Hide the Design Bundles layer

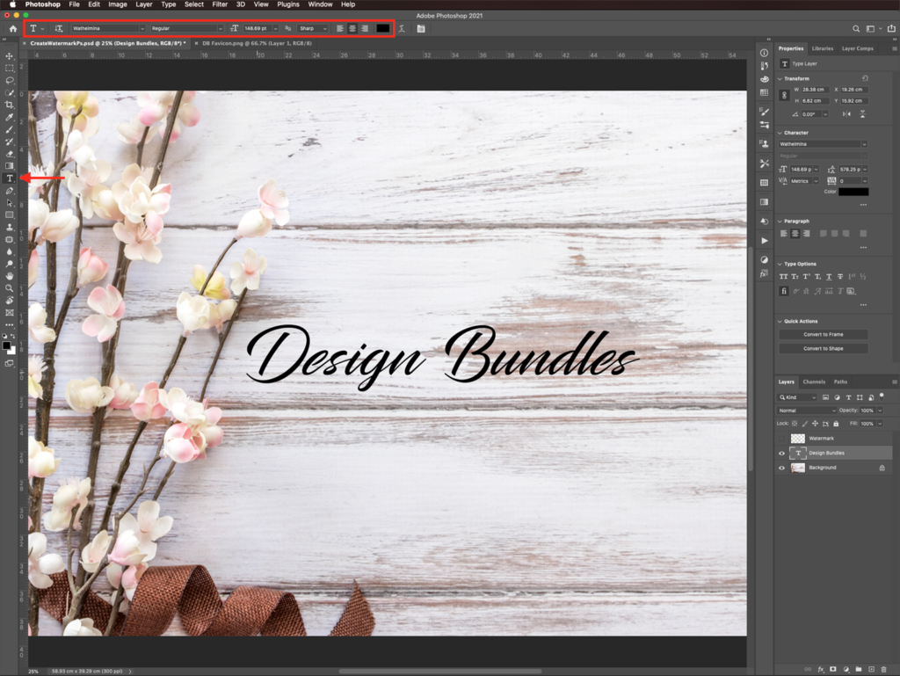click(781, 453)
